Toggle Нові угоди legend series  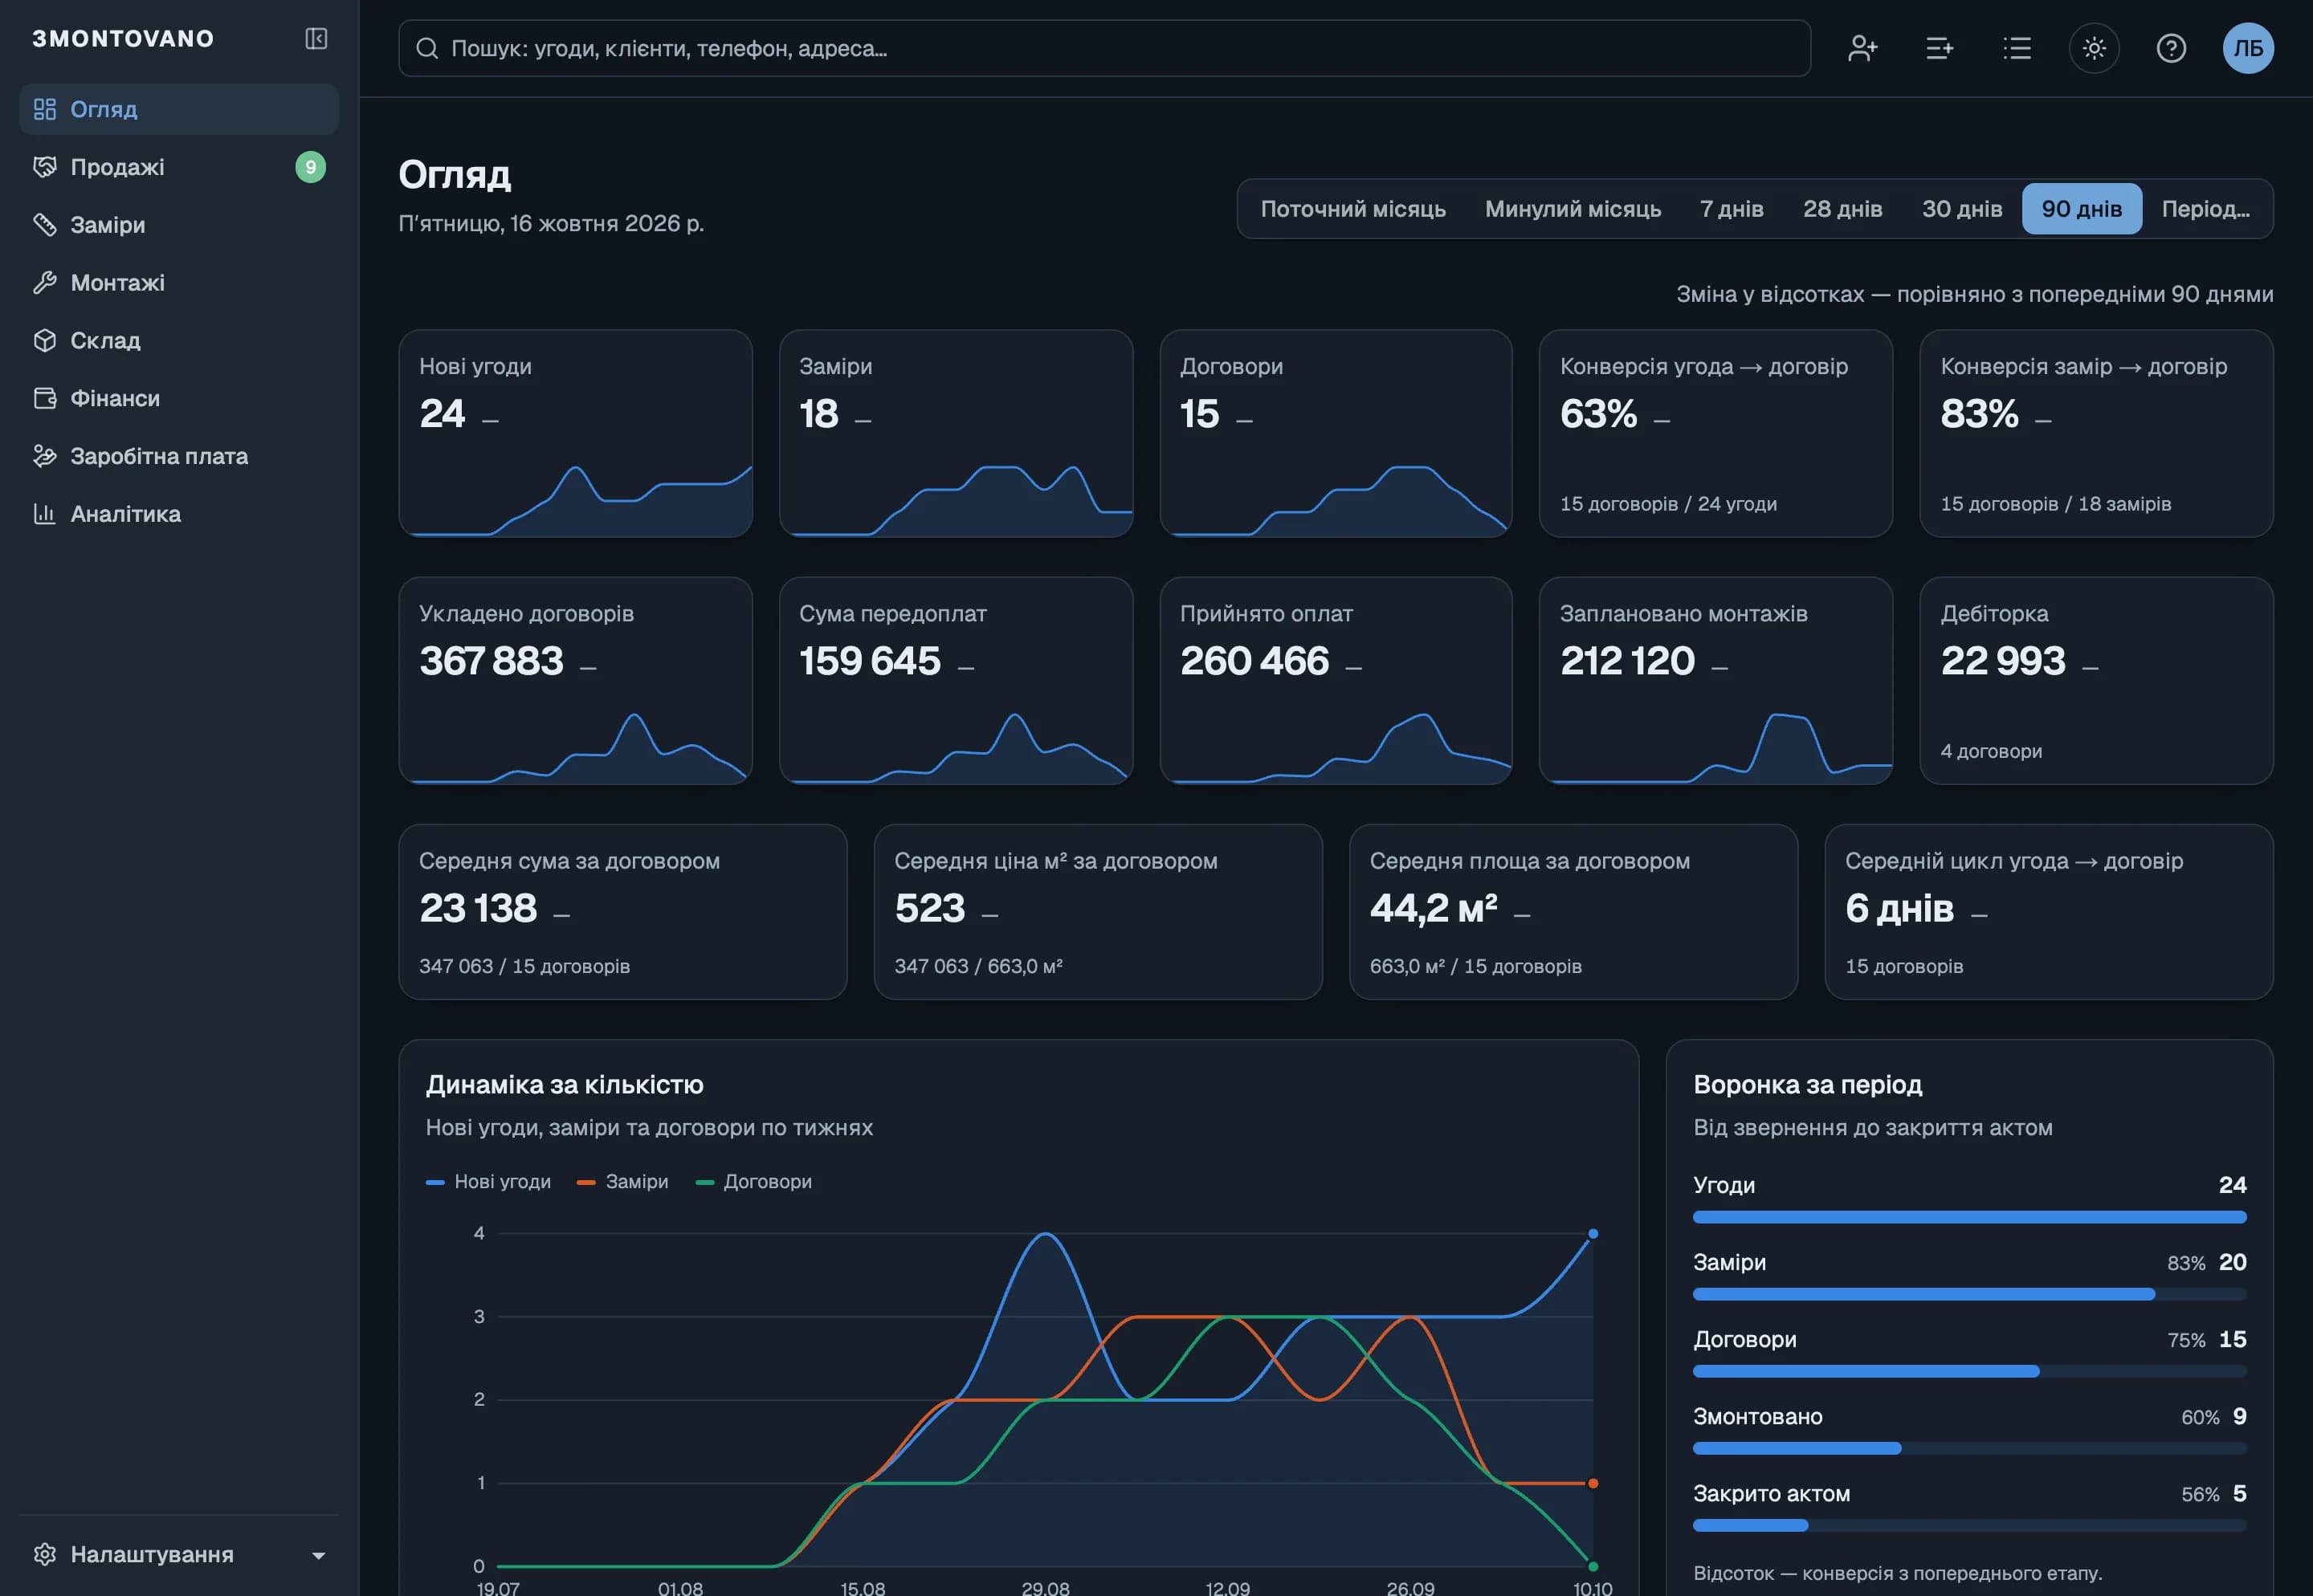pos(488,1182)
